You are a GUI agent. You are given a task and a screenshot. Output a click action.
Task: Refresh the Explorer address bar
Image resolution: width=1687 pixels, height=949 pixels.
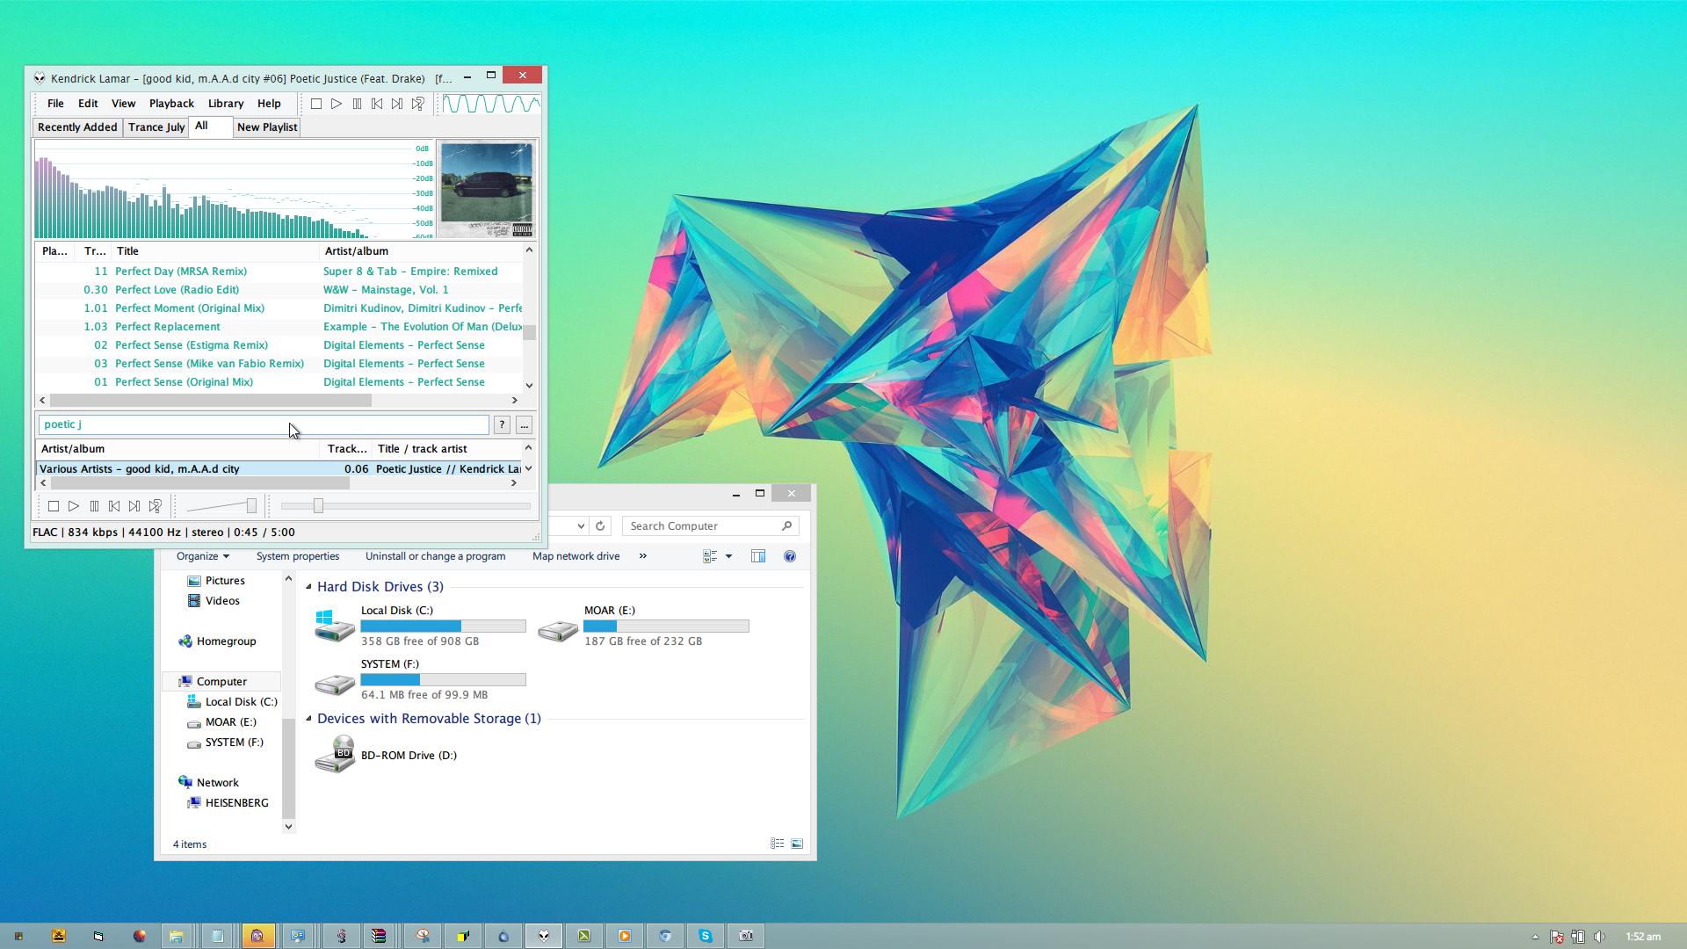[x=600, y=526]
